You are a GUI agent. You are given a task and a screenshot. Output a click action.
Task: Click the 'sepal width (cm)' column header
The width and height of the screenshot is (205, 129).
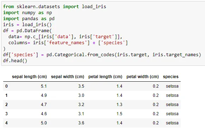pyautogui.click(x=67, y=77)
